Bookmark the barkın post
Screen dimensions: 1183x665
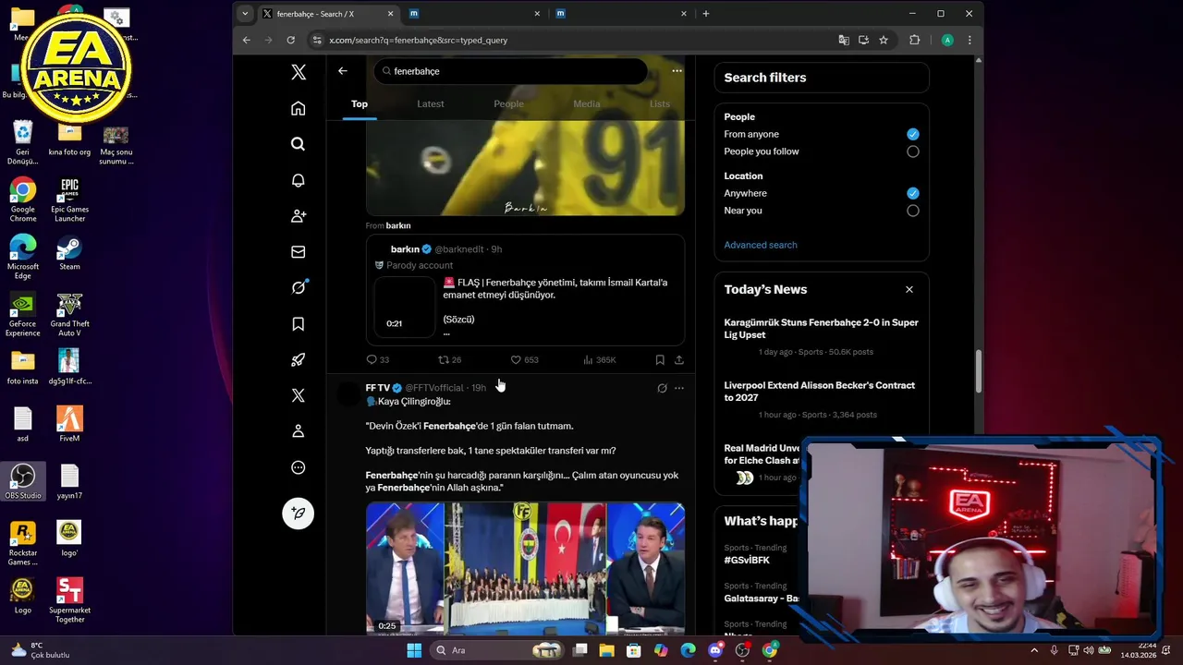click(659, 359)
